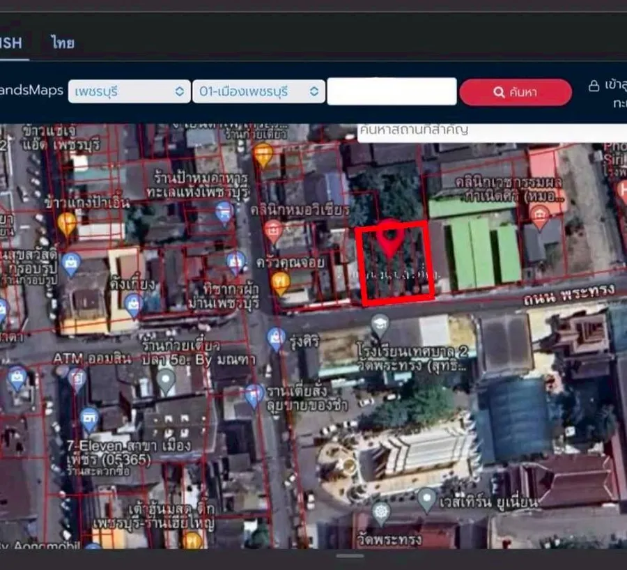Select the 7-Eleven convenience store marker
627x570 pixels.
[89, 419]
